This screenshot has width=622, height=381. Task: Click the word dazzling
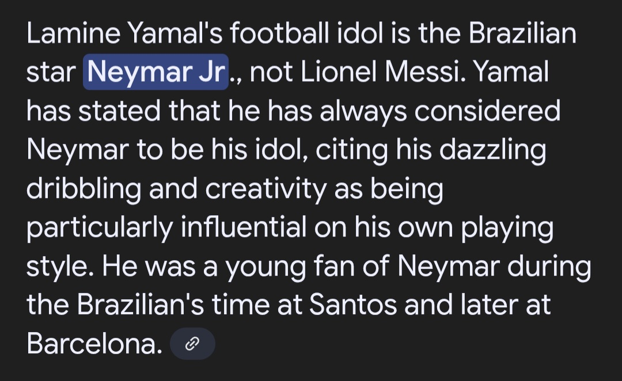(x=492, y=151)
